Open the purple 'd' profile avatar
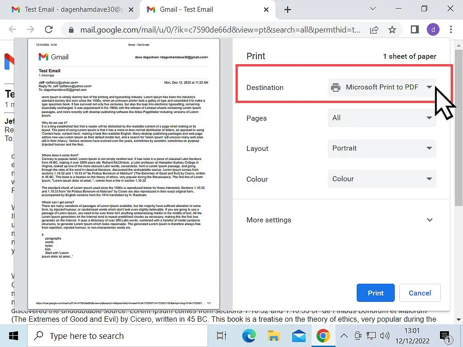The height and width of the screenshot is (347, 463). [433, 29]
